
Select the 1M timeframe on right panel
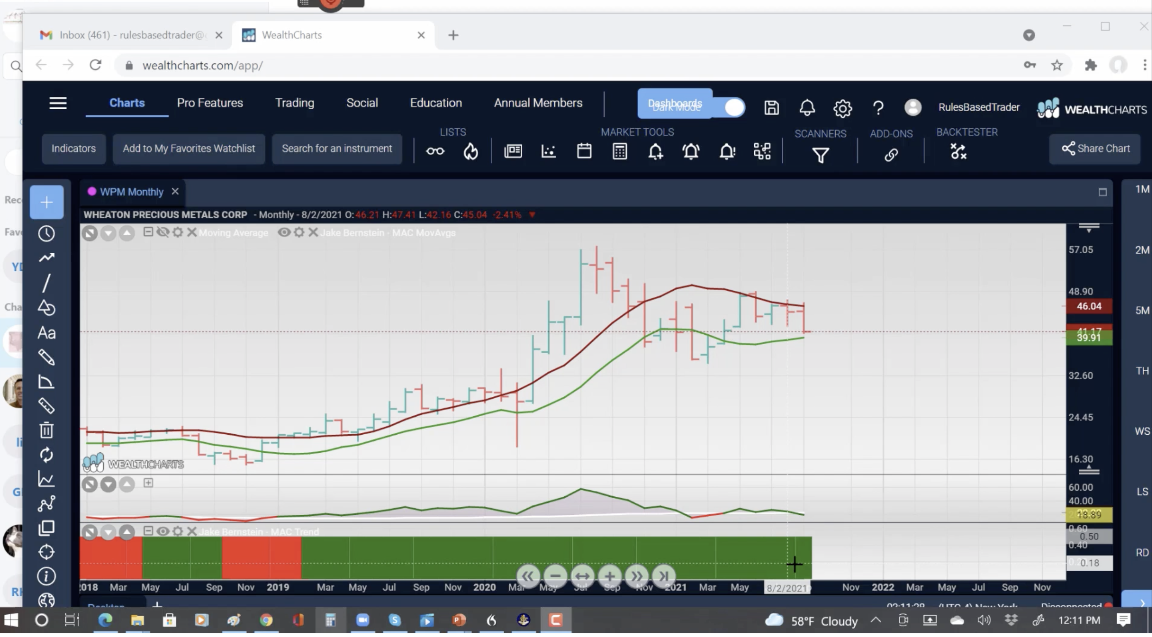pos(1142,189)
